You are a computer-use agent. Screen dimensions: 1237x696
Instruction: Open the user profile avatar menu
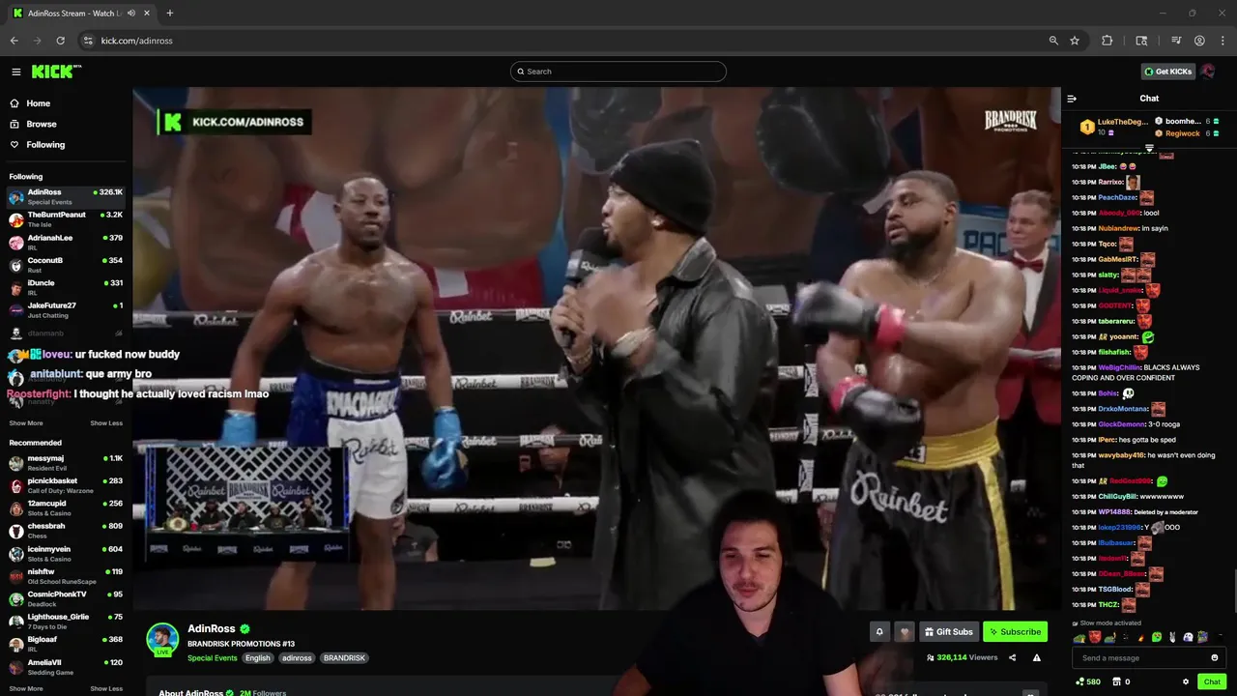coord(1208,72)
